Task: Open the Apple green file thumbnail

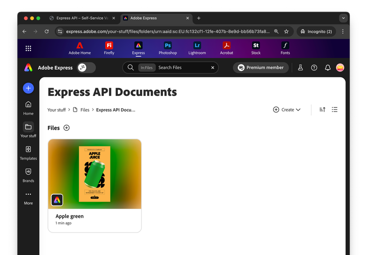Action: (94, 174)
